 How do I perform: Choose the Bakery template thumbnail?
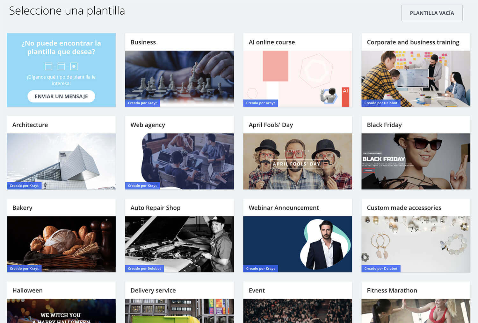pos(61,244)
